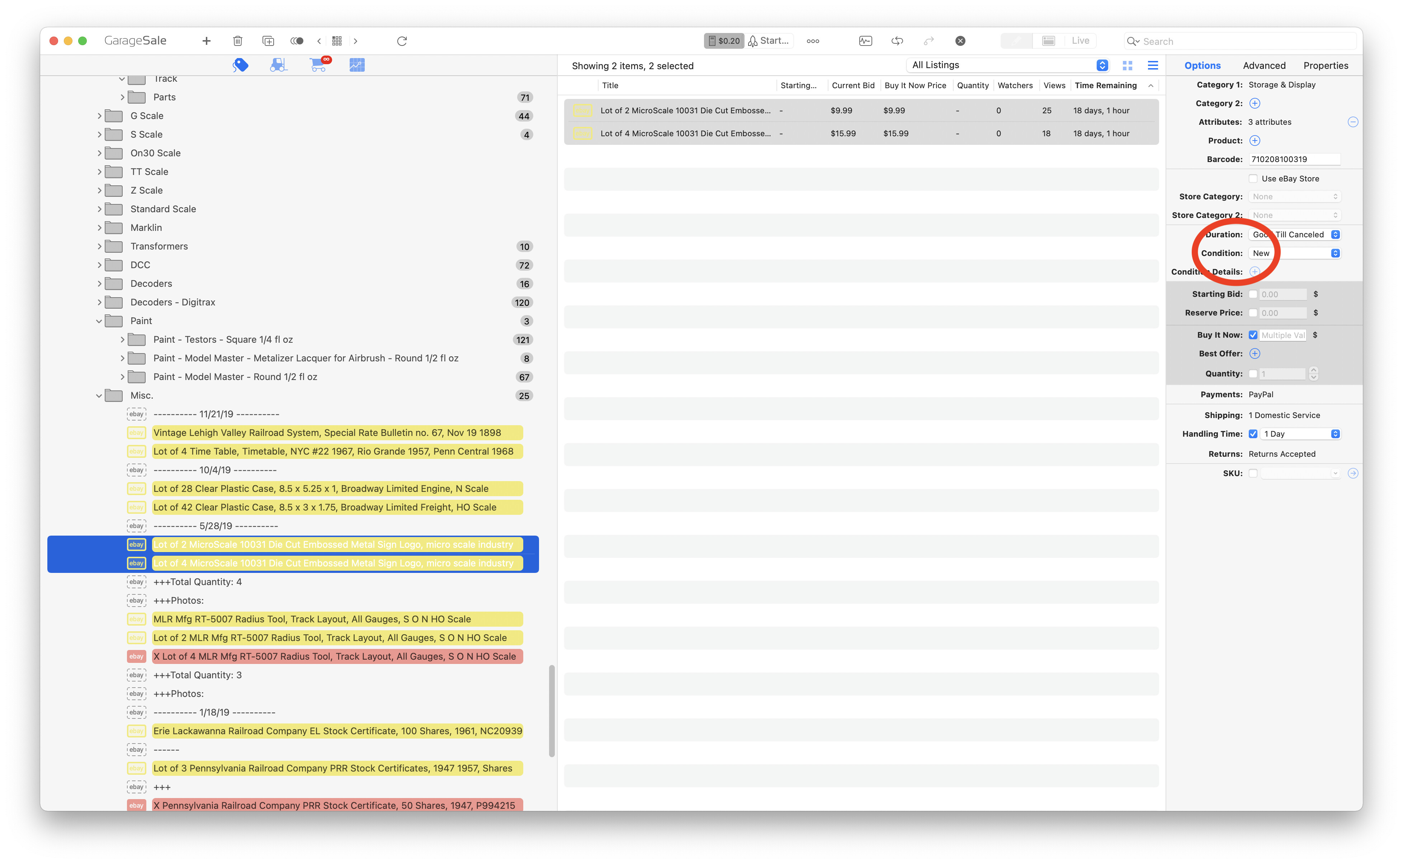
Task: Open the Store Category dropdown
Action: coord(1294,196)
